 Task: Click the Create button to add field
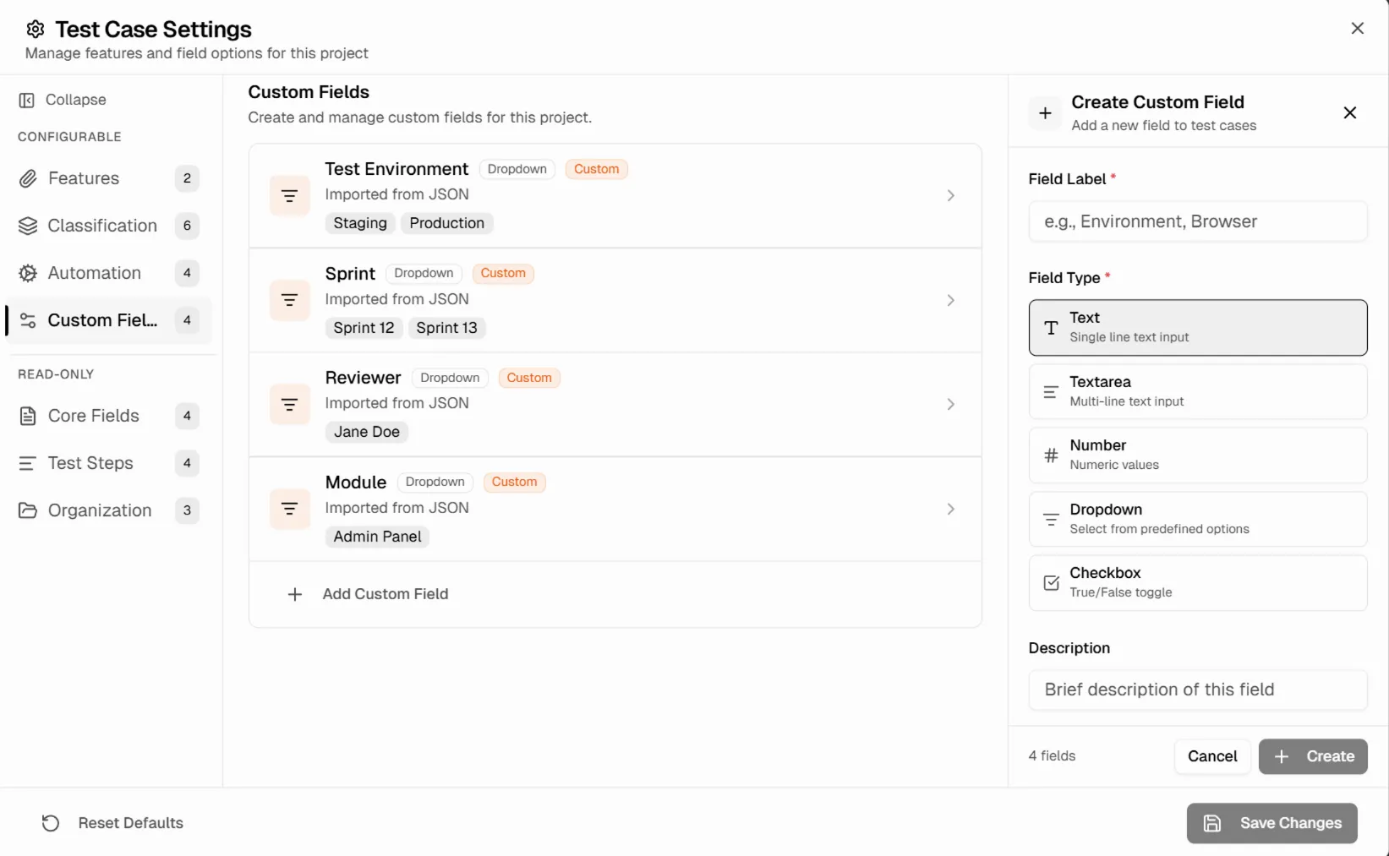pos(1312,756)
